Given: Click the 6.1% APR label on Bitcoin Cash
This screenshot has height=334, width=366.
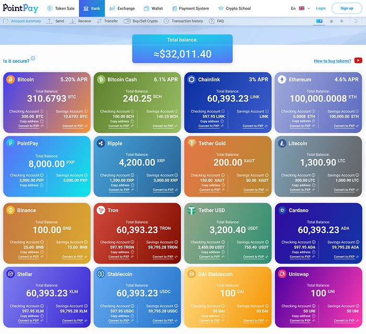Looking at the screenshot, I should point(166,79).
